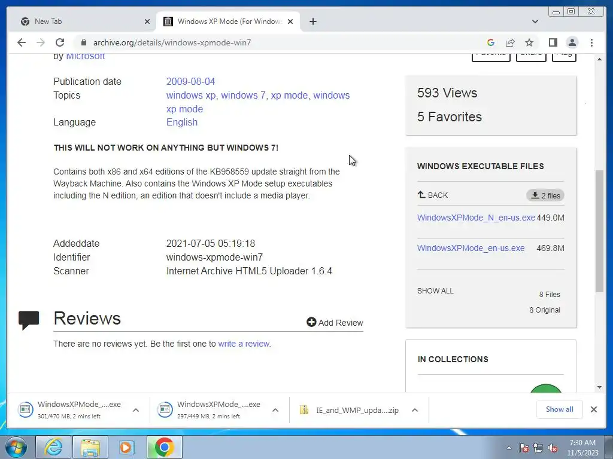Click the Action Center flag icon
Viewport: 613px width, 459px height.
(523, 448)
